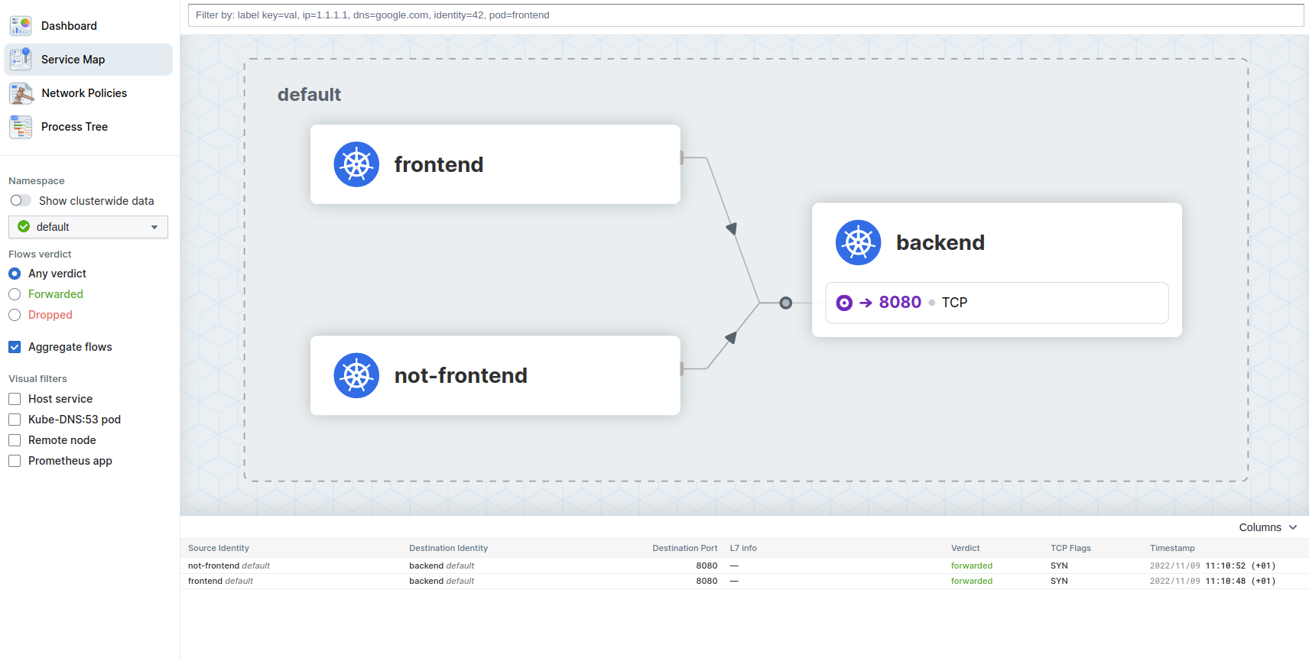
Task: Click the Process Tree sidebar icon
Action: (x=21, y=127)
